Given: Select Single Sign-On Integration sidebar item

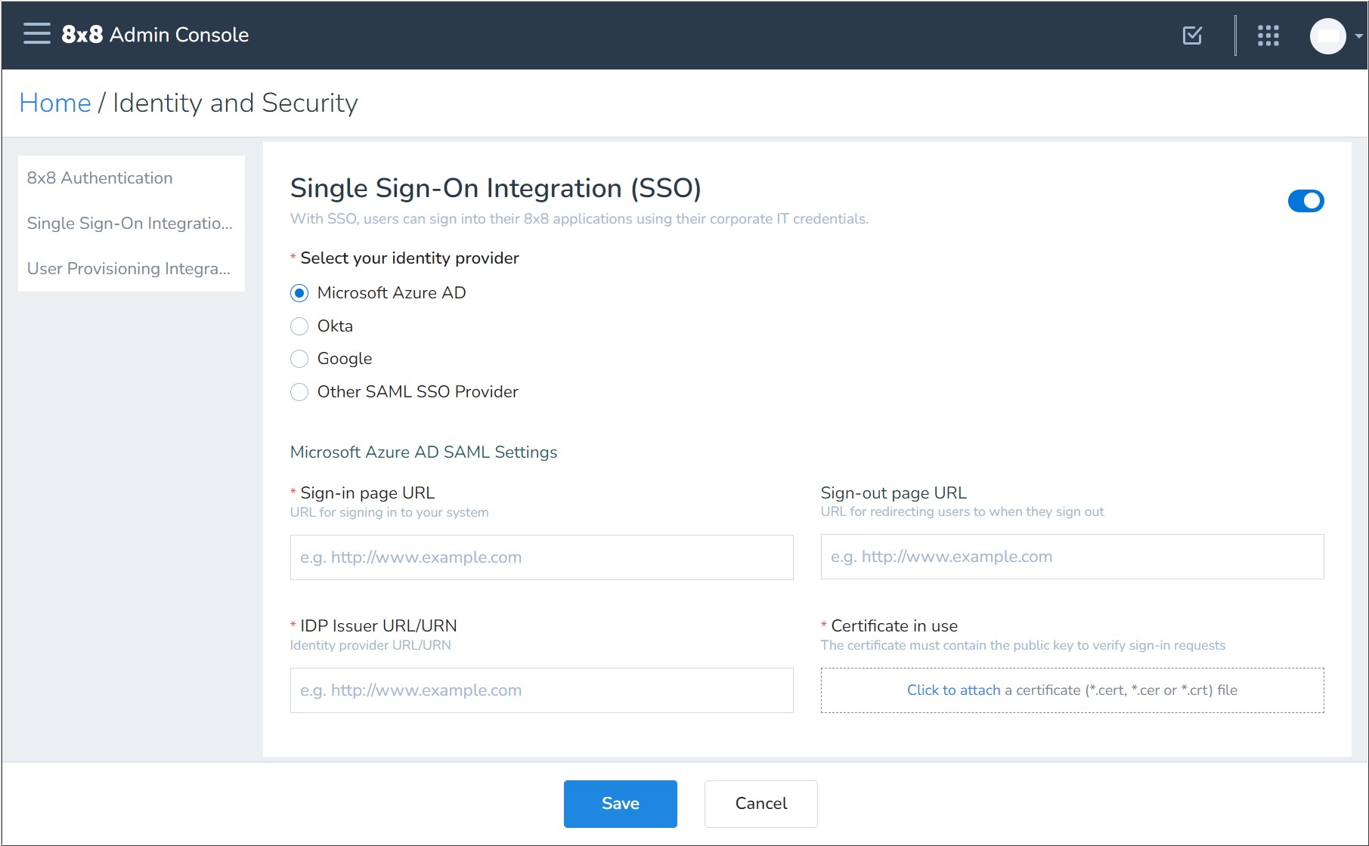Looking at the screenshot, I should (x=132, y=224).
